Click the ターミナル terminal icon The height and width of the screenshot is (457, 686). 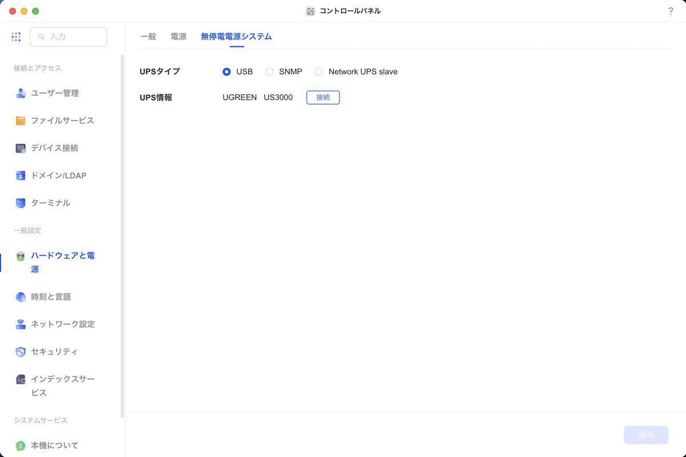(21, 203)
